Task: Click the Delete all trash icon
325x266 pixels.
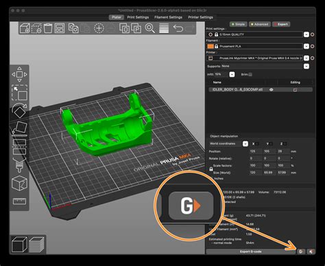Action: 48,29
